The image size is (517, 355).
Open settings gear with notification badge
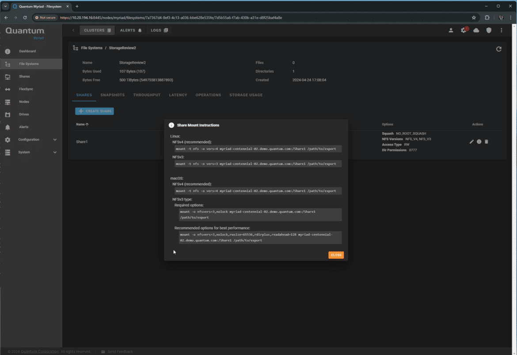tap(464, 30)
